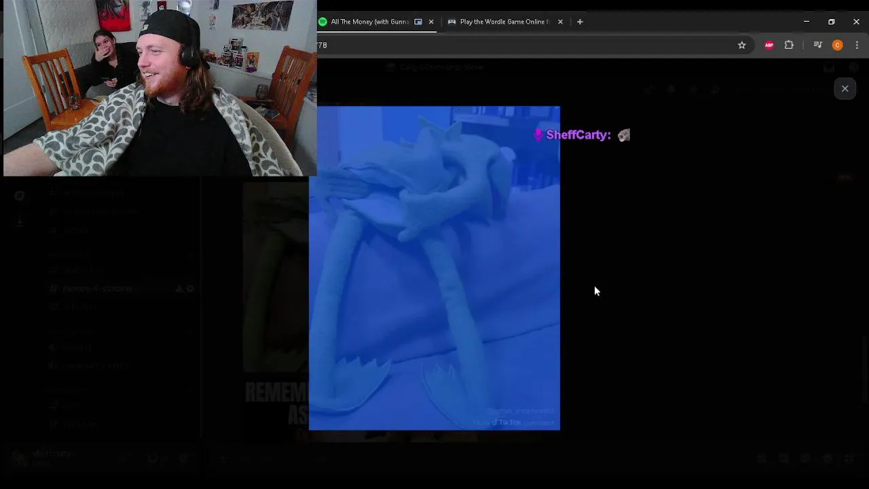Screen dimensions: 869x489
Task: Click picture-in-picture icon on Spotify tab
Action: (x=418, y=22)
